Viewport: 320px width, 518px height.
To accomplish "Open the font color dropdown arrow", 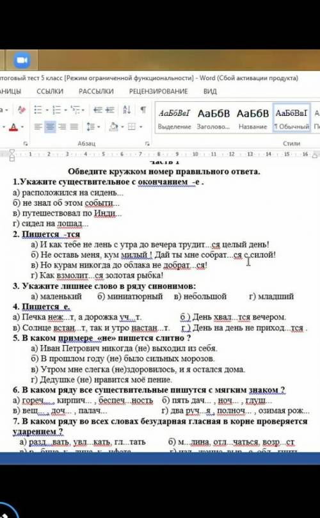I will tap(22, 127).
